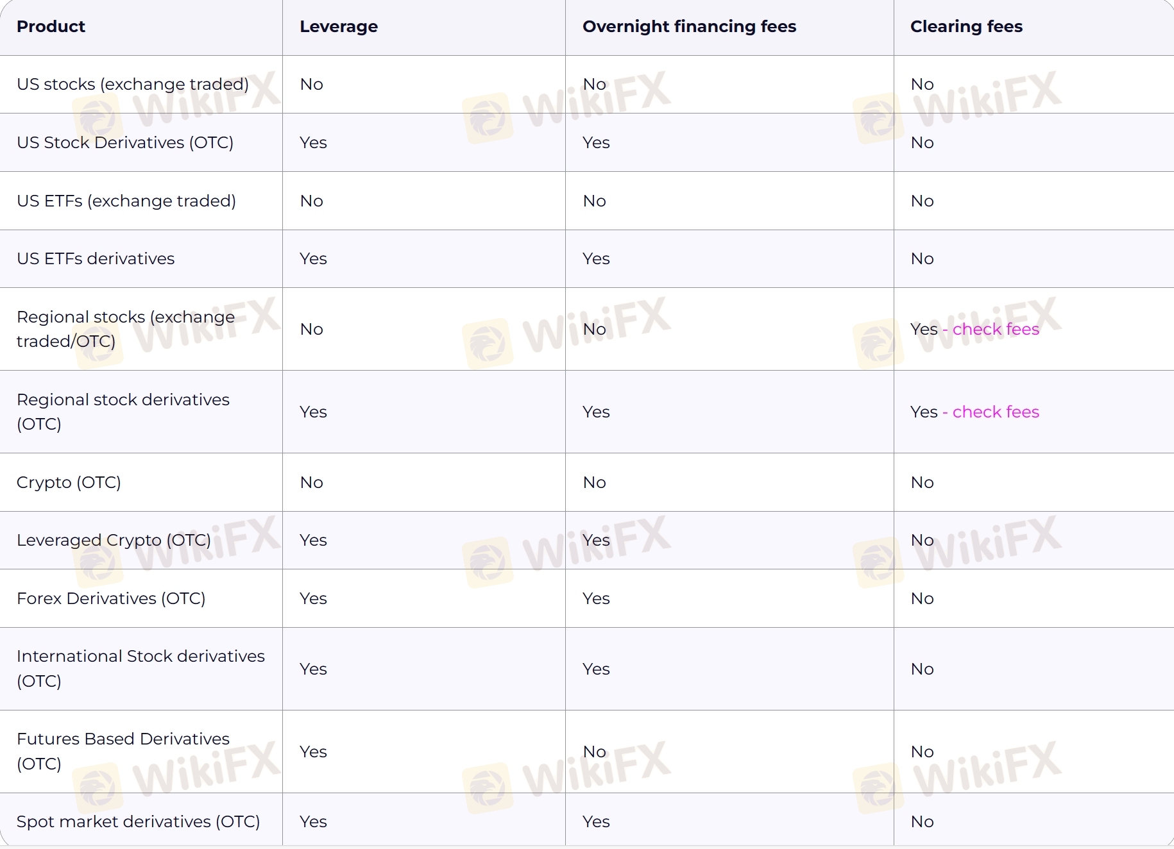Click the Crypto (OTC) product name
Image resolution: width=1174 pixels, height=849 pixels.
[x=69, y=482]
